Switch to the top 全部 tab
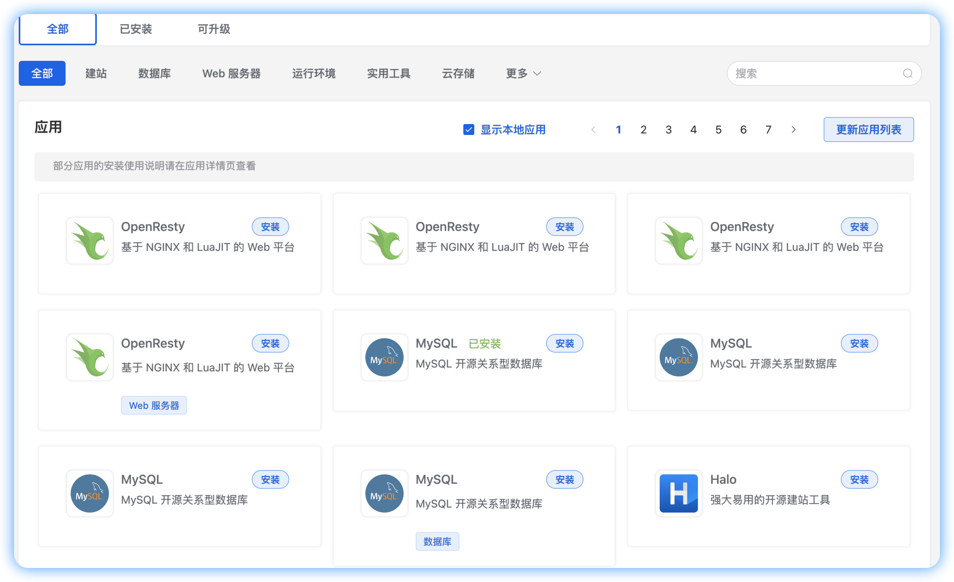This screenshot has width=954, height=582. (x=58, y=29)
